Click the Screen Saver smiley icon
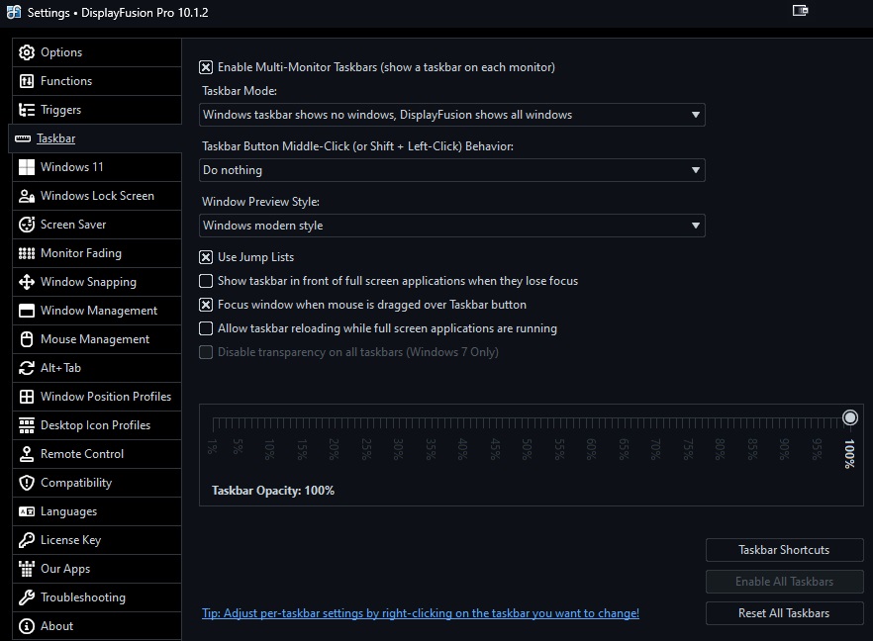 click(x=26, y=225)
